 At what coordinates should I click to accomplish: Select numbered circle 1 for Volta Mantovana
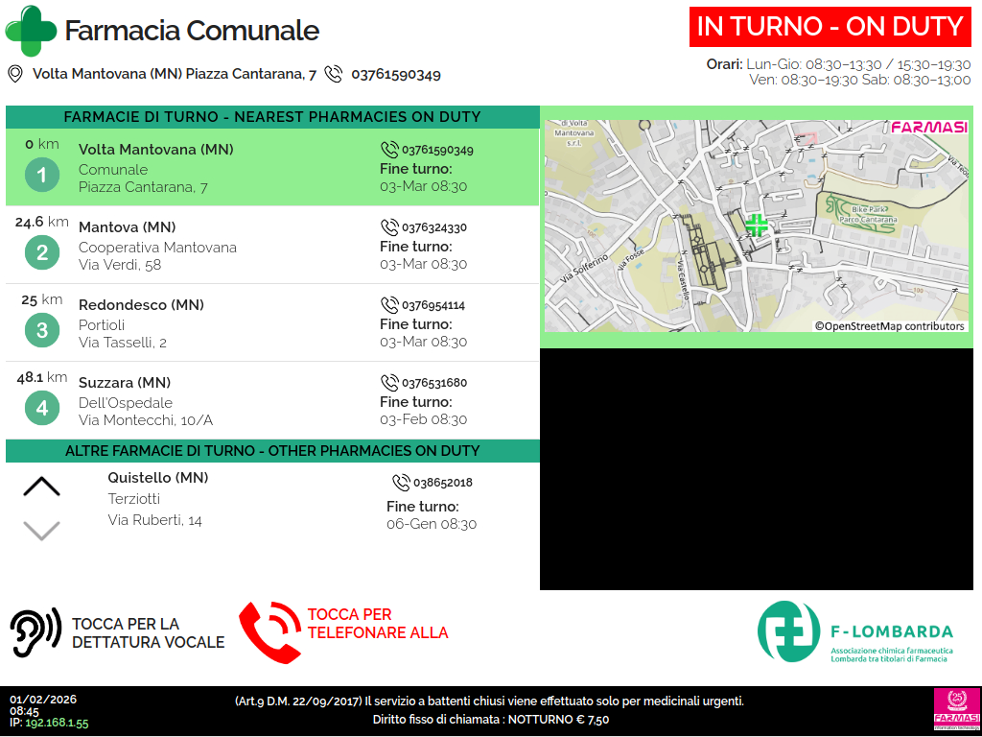pyautogui.click(x=42, y=176)
